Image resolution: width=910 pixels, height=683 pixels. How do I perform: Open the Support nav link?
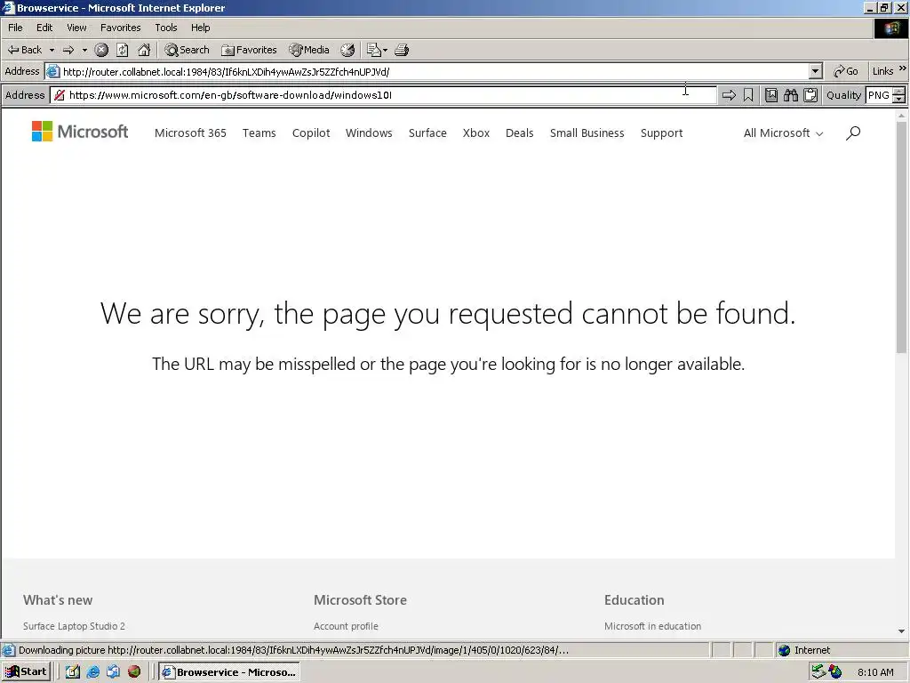661,133
